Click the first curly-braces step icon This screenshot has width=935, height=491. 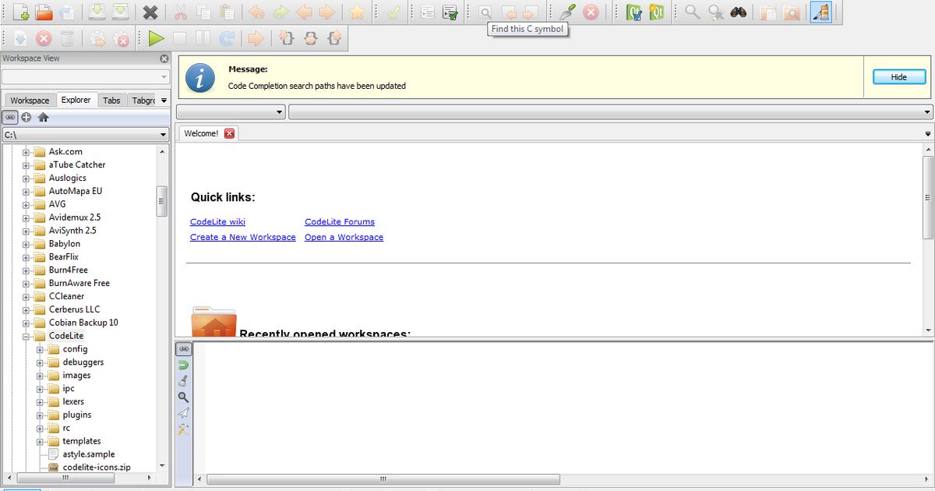point(287,38)
